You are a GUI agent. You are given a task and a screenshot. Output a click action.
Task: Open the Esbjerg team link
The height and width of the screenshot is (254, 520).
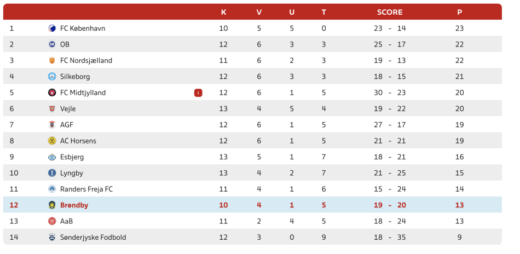click(x=73, y=157)
